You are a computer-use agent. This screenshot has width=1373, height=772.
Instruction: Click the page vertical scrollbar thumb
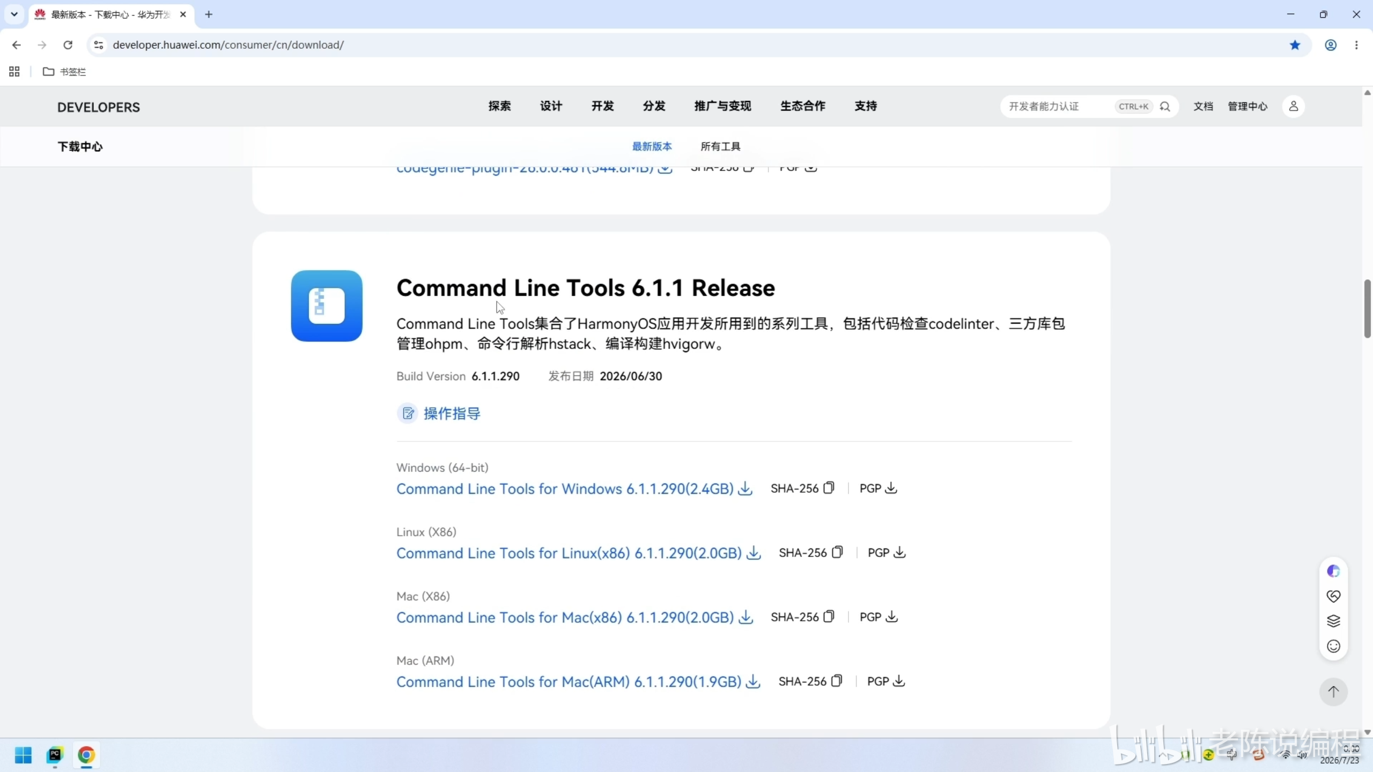(1367, 309)
